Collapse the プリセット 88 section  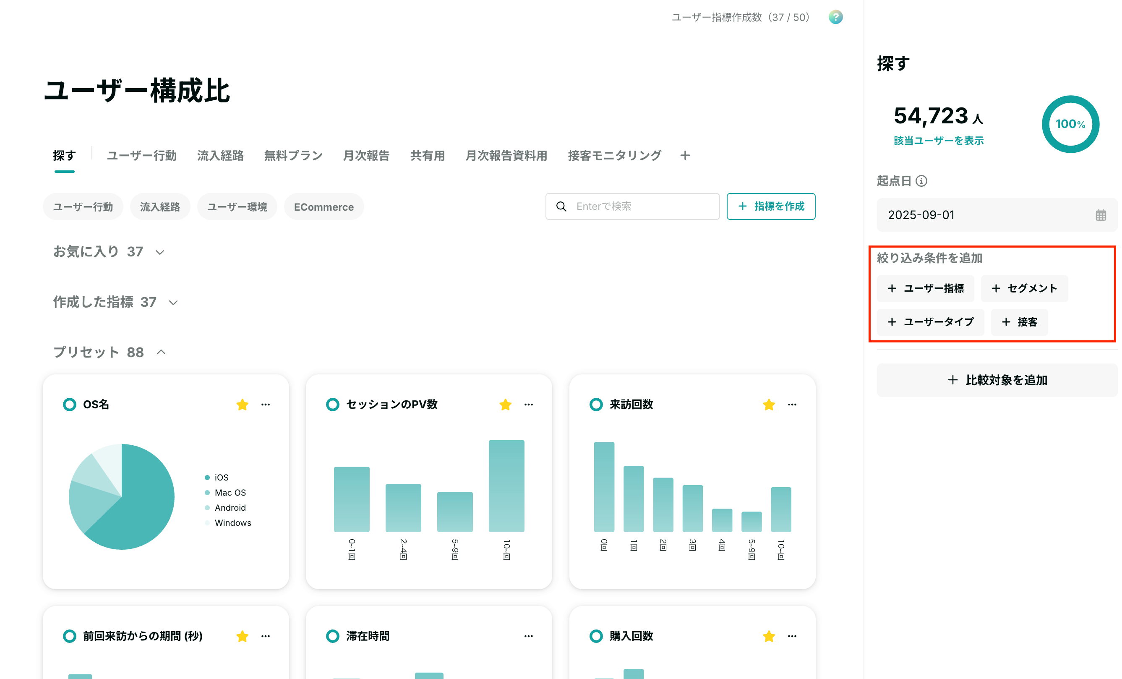[109, 352]
